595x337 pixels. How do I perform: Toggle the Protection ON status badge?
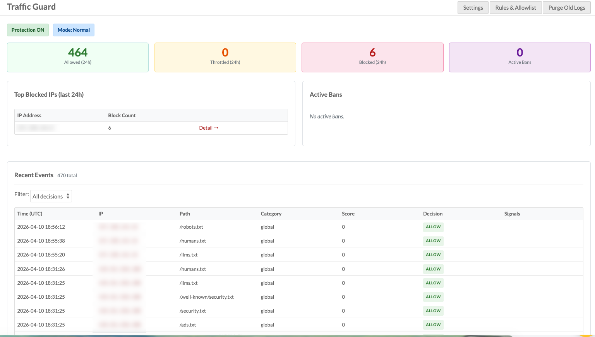tap(27, 30)
